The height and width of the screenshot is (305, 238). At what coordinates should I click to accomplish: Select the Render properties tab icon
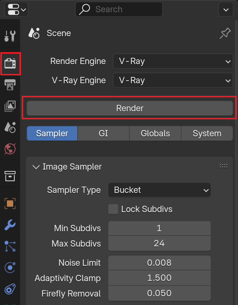[10, 63]
